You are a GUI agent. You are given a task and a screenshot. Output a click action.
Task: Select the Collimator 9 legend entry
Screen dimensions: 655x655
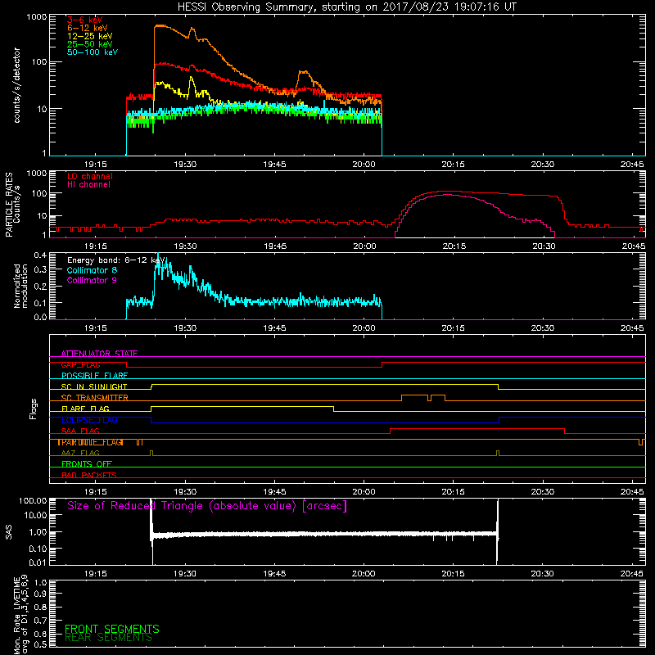pyautogui.click(x=92, y=280)
